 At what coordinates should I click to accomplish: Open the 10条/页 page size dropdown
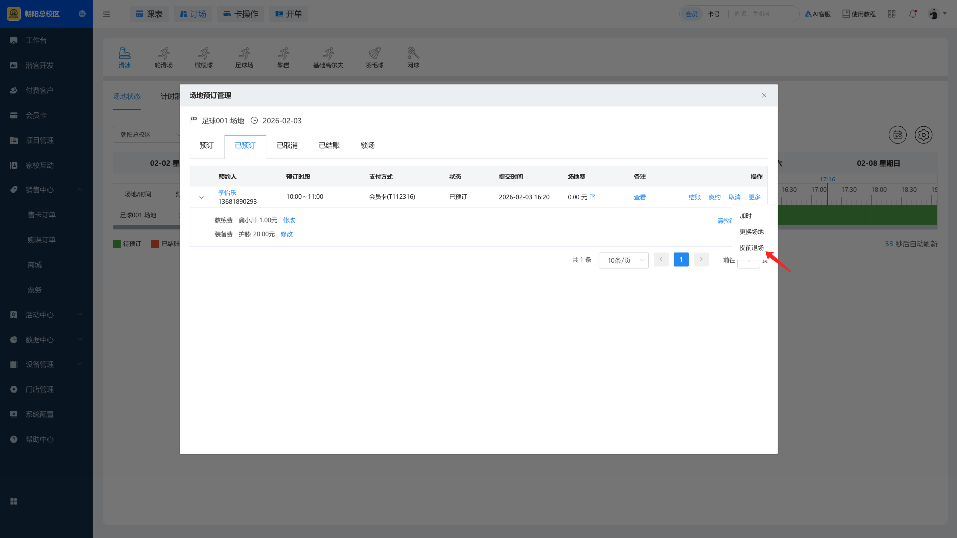tap(623, 260)
